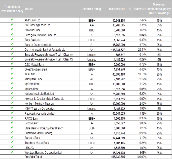Image resolution: width=172 pixels, height=159 pixels.
Task: Click the green checkmark for AMP Bank Ltd
Action: (12, 20)
